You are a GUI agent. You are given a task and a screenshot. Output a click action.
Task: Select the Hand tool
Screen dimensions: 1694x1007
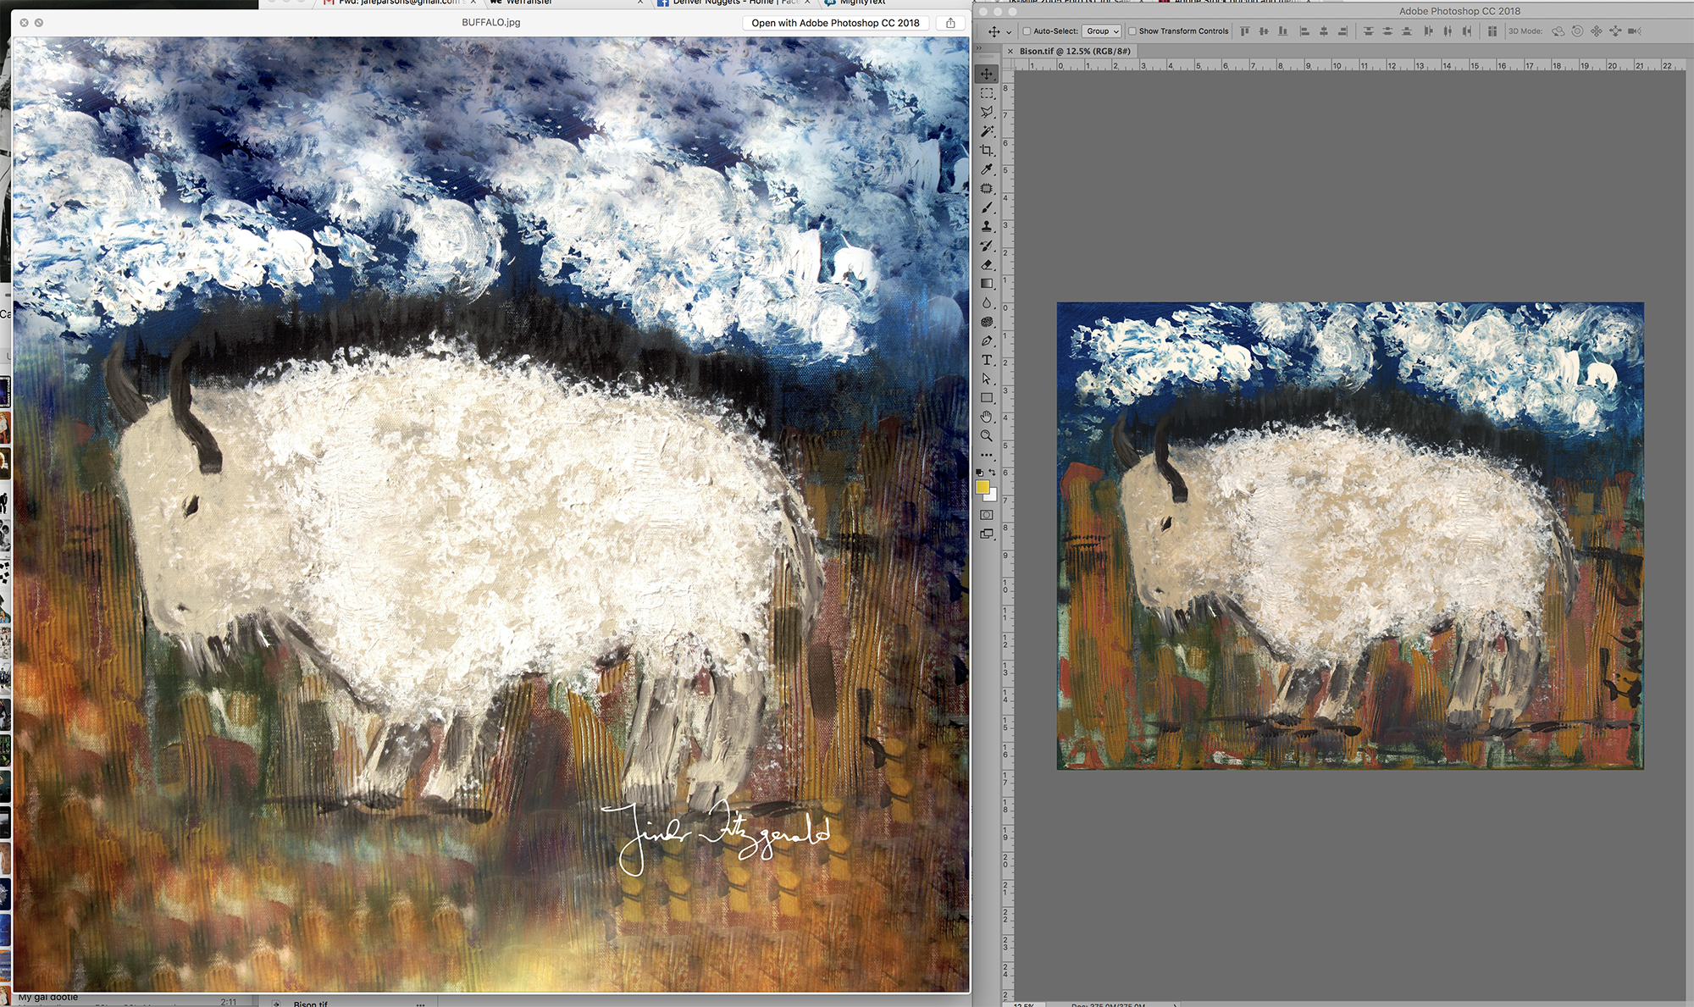[x=987, y=417]
